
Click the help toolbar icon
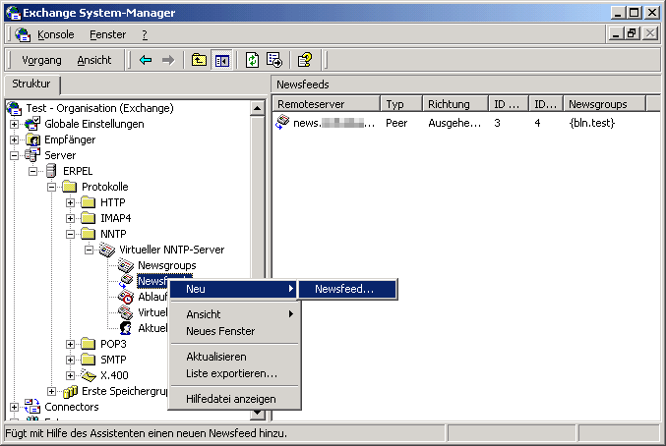click(305, 60)
